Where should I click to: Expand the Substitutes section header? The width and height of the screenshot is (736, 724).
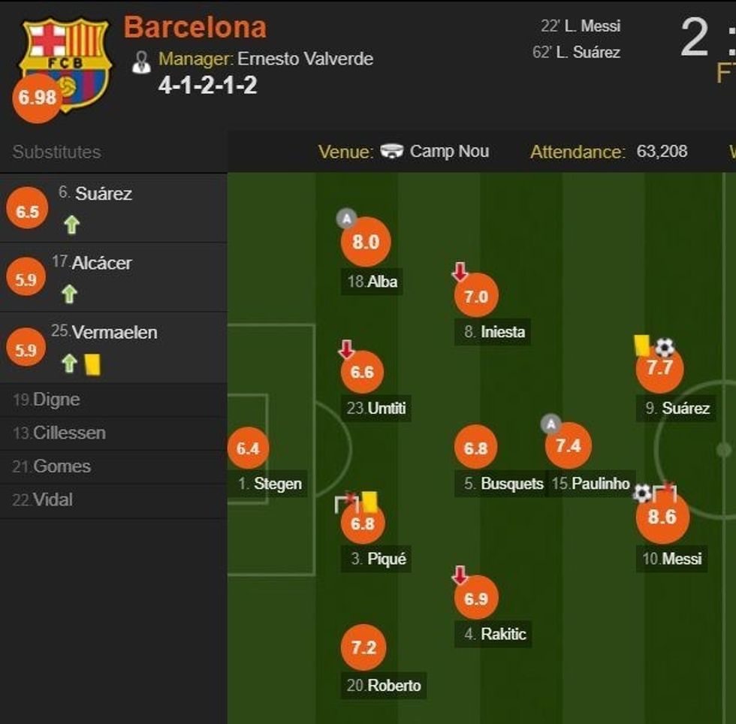(x=56, y=152)
